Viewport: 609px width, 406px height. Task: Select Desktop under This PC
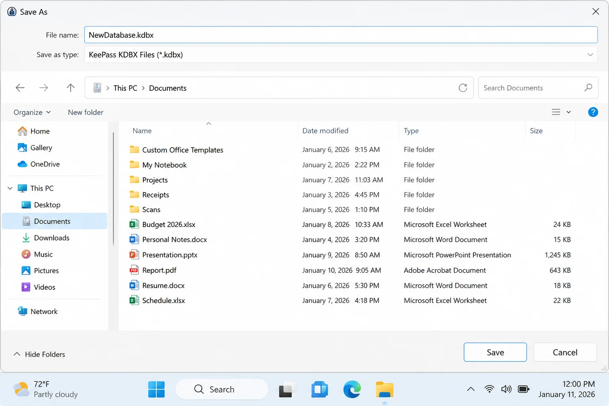coord(55,205)
